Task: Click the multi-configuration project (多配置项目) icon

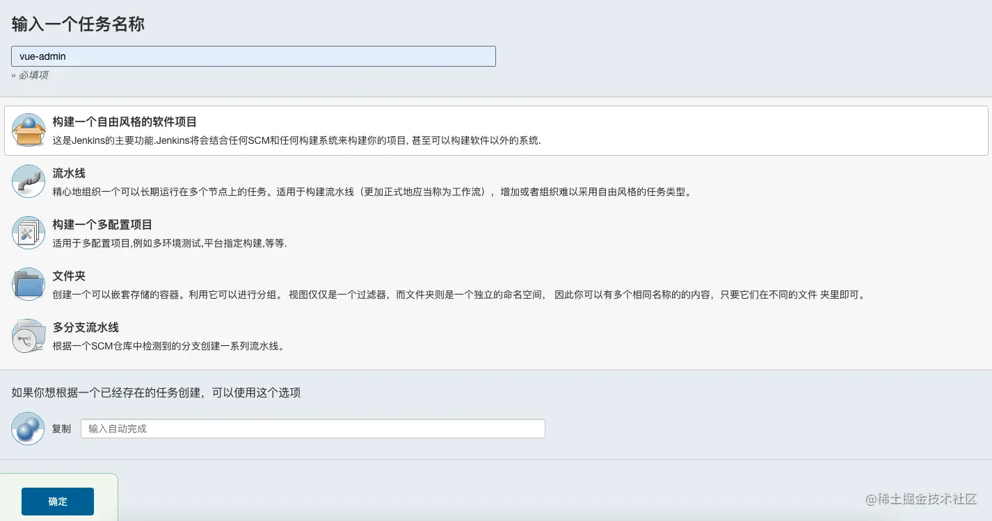Action: click(x=29, y=233)
